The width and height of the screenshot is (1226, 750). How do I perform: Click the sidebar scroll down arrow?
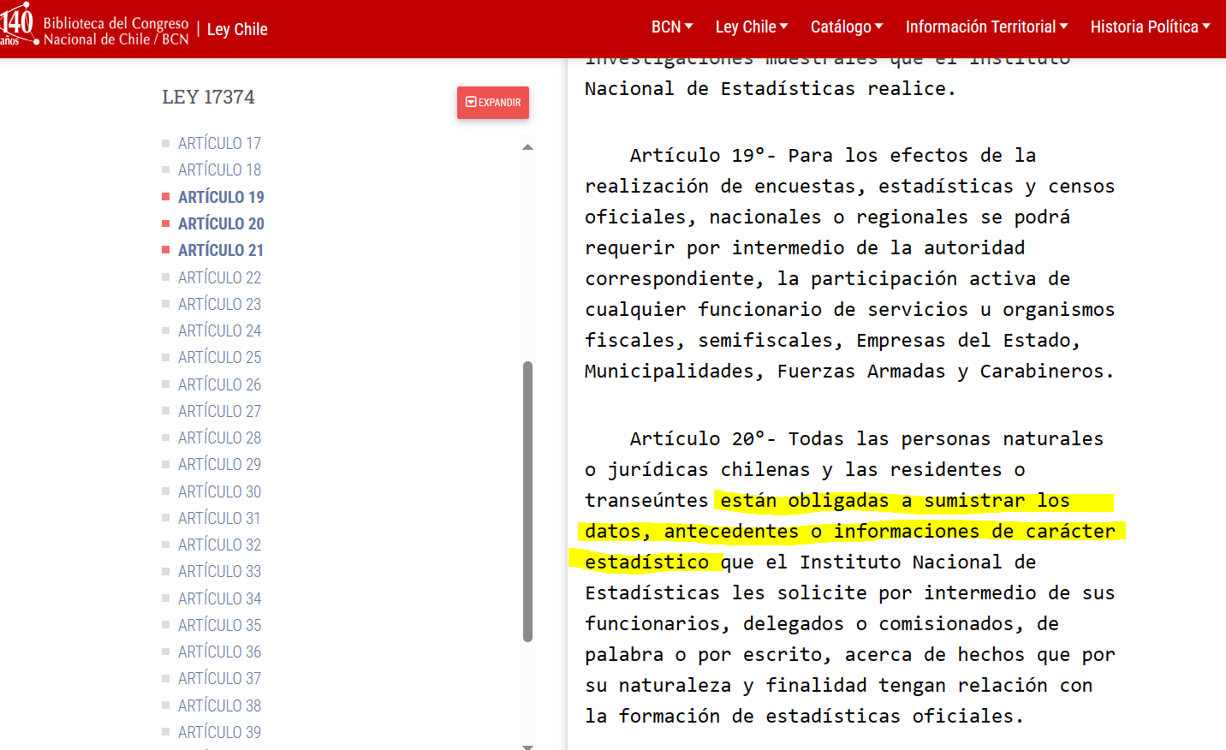(527, 746)
